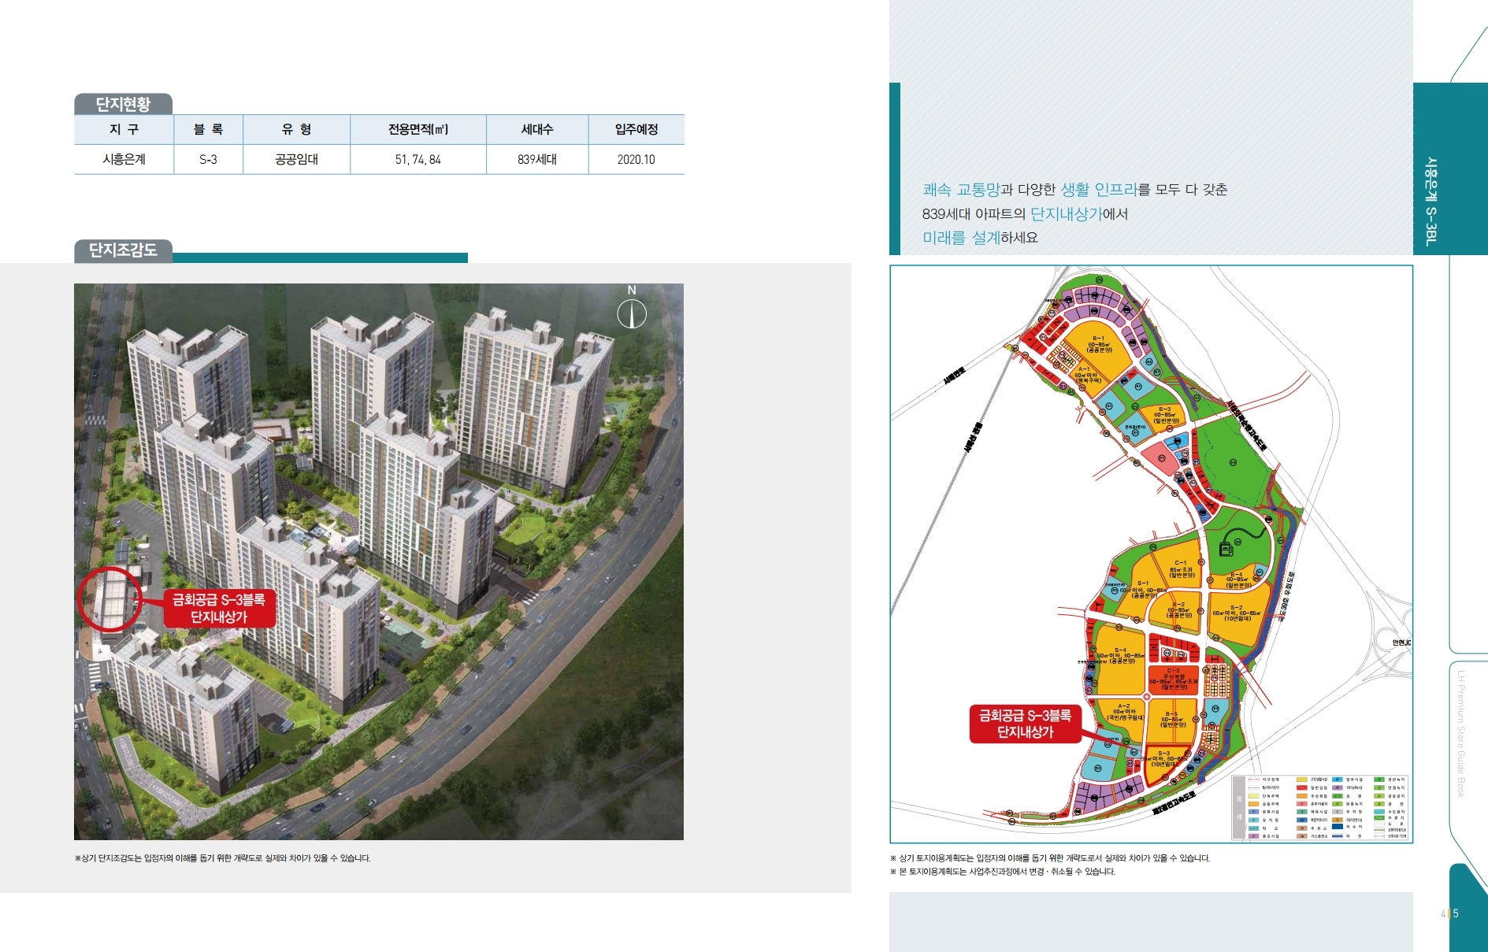
Task: Select the 2020.10 move-in date cell
Action: click(636, 159)
